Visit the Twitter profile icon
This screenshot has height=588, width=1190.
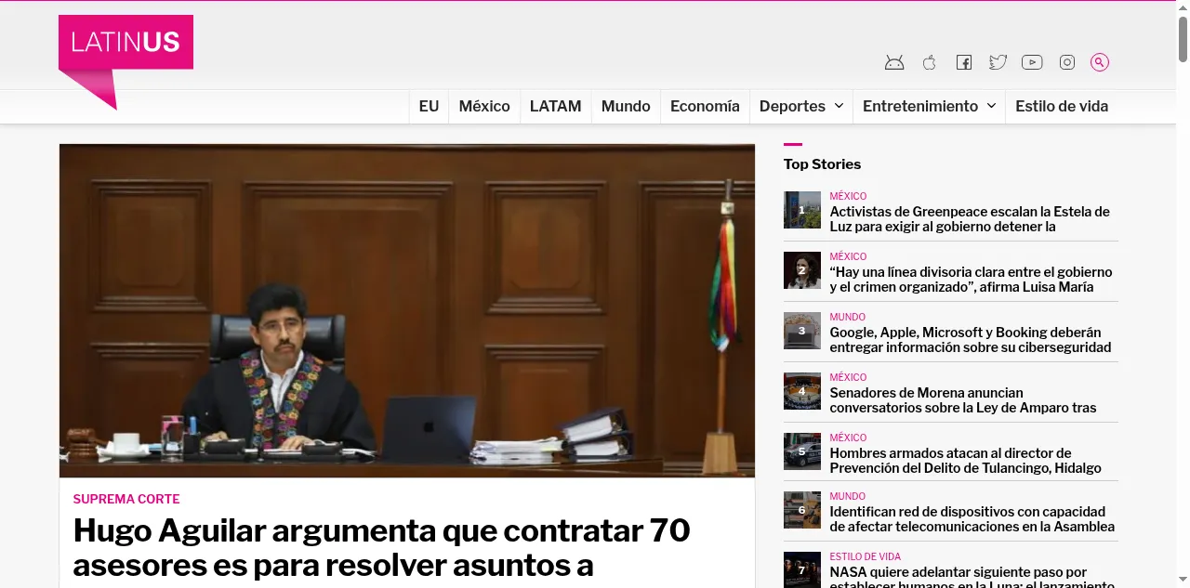point(998,62)
